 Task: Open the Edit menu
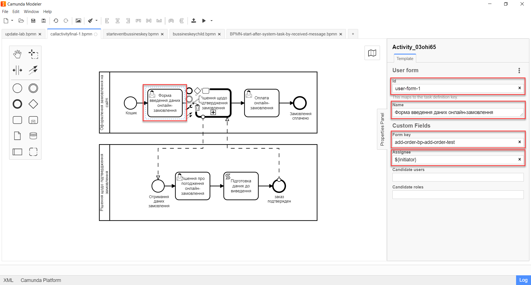16,12
